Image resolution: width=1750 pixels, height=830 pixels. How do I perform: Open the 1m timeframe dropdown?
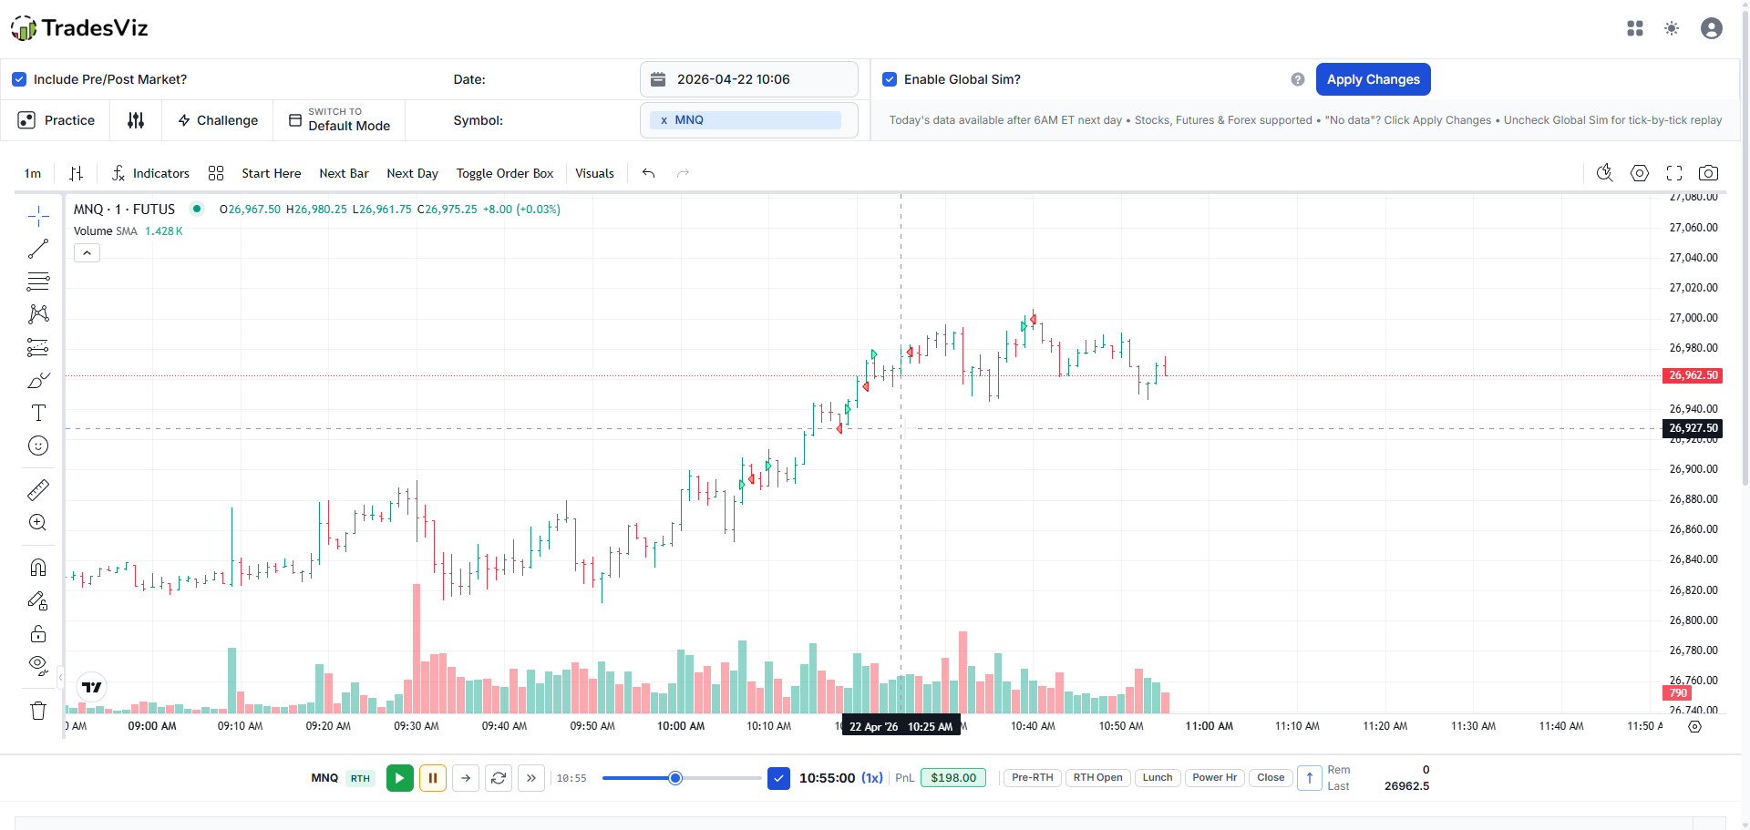coord(33,173)
